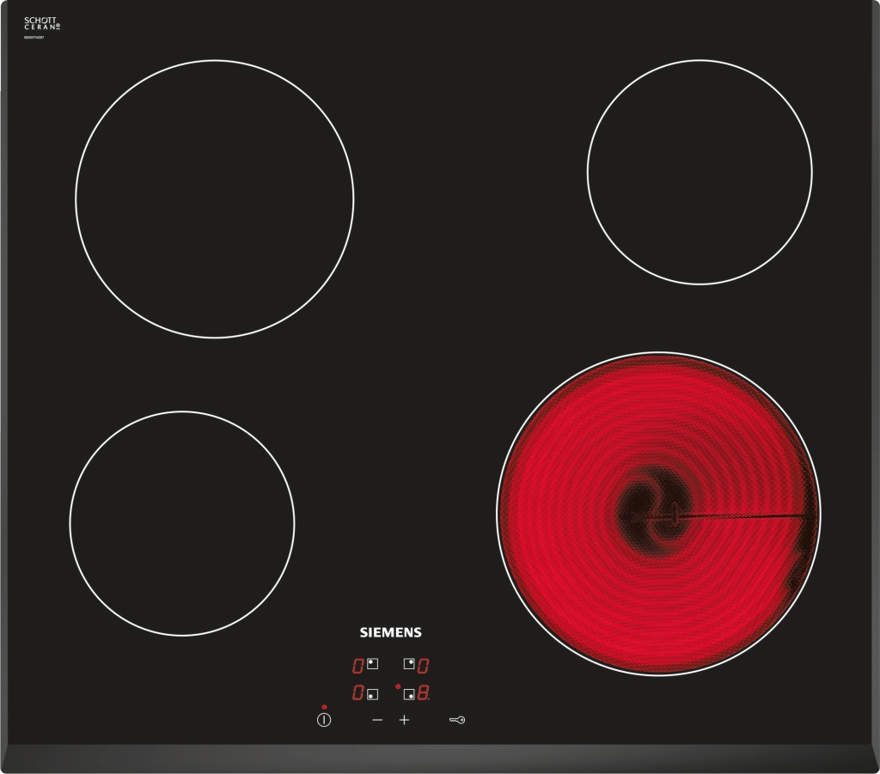The width and height of the screenshot is (880, 774).
Task: Tap the key child-lock icon
Action: [x=456, y=720]
